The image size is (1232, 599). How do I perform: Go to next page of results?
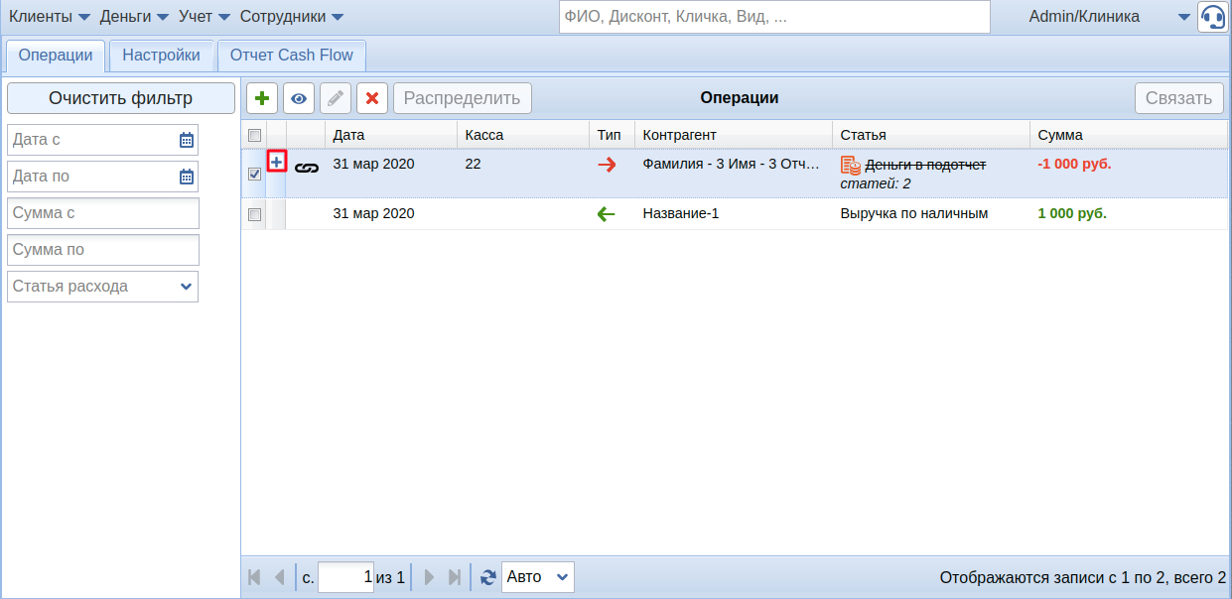click(x=430, y=577)
